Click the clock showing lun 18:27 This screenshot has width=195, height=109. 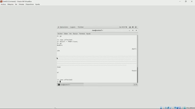coord(123,27)
